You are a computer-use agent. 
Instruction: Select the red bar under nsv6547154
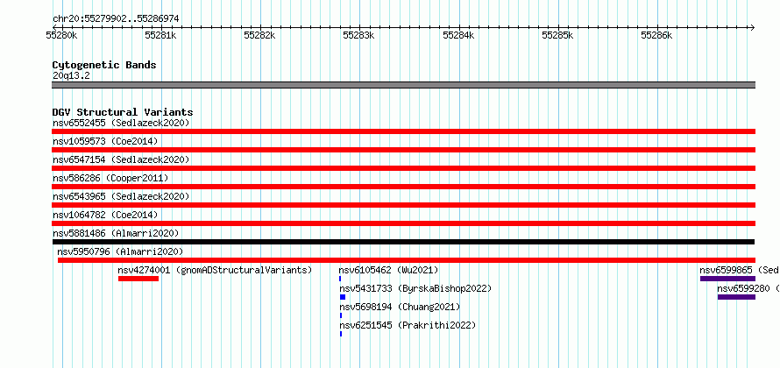point(403,168)
